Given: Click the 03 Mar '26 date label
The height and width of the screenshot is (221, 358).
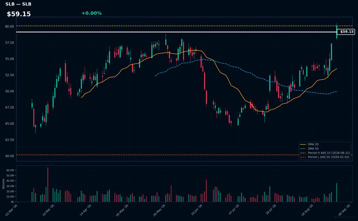Looking at the screenshot, I should (x=12, y=210).
